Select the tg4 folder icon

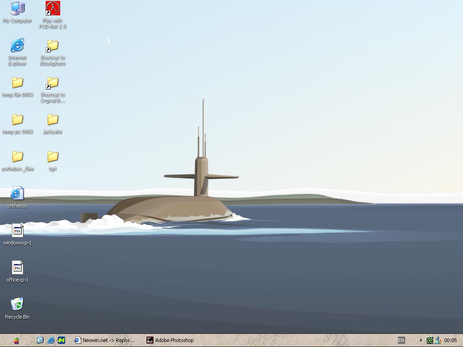coord(53,157)
